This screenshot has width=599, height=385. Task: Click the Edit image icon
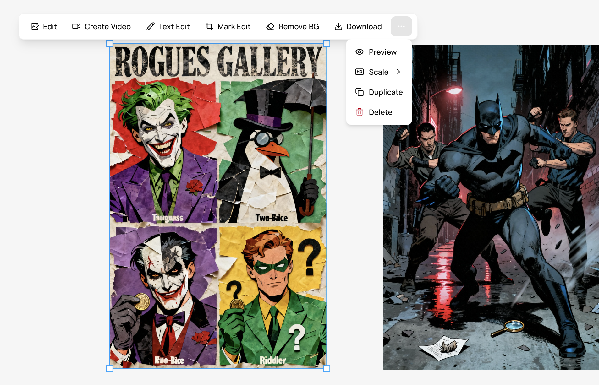point(35,27)
